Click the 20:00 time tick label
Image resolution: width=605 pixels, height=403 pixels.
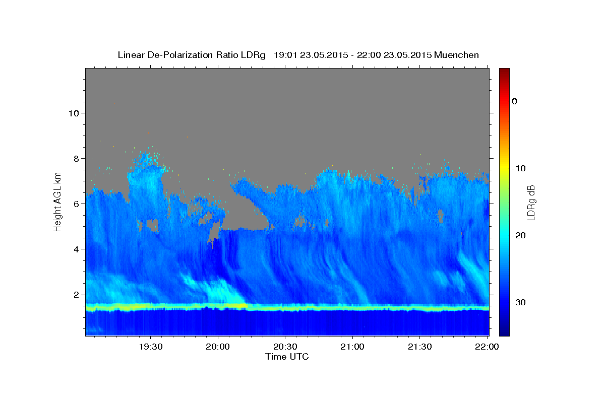[218, 347]
